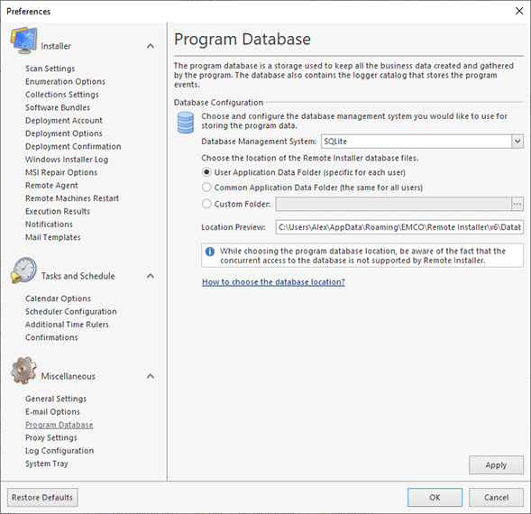Open Proxy Settings page

(51, 437)
